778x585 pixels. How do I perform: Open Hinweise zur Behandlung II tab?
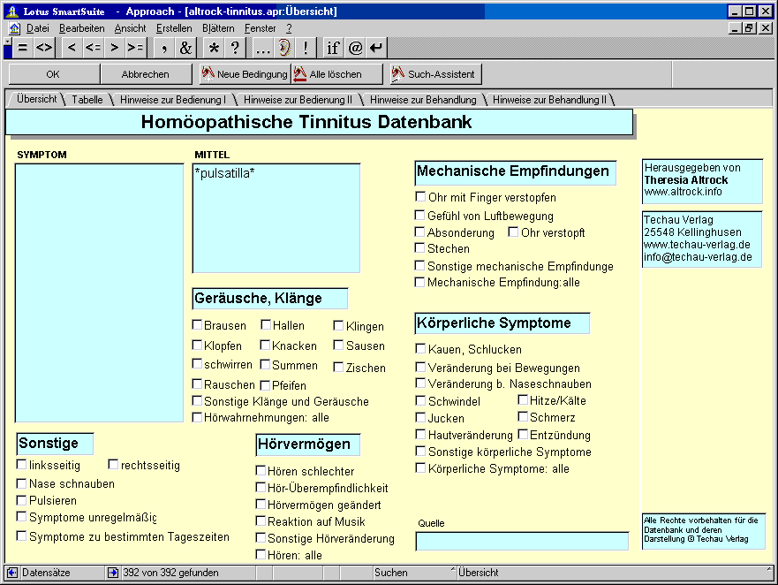pos(549,99)
